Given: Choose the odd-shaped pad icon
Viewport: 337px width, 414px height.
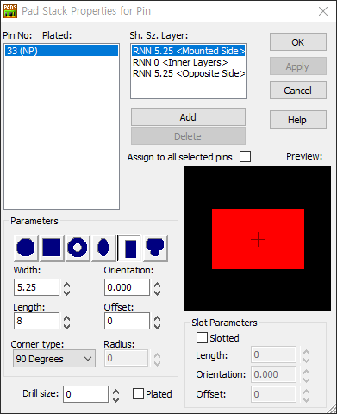Looking at the screenshot, I should click(x=155, y=248).
